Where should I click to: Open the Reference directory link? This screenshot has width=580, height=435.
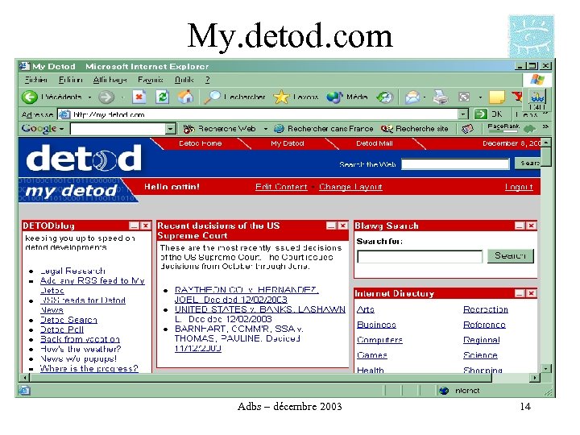tap(484, 325)
